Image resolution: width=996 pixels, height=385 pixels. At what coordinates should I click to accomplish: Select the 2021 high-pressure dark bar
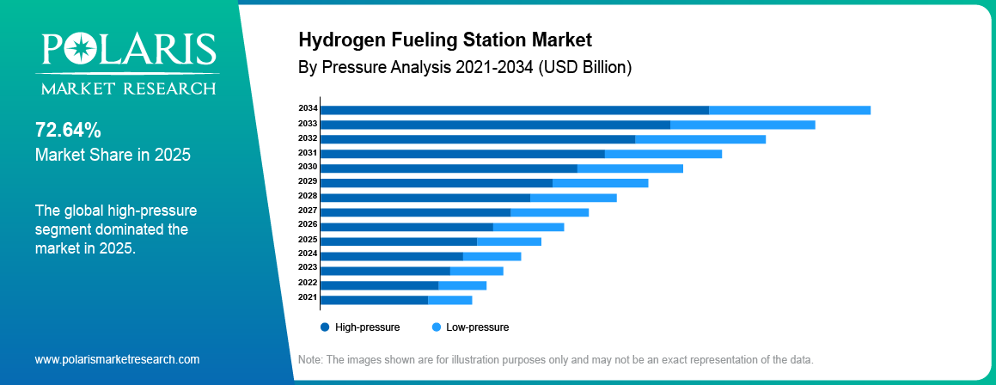[x=375, y=300]
